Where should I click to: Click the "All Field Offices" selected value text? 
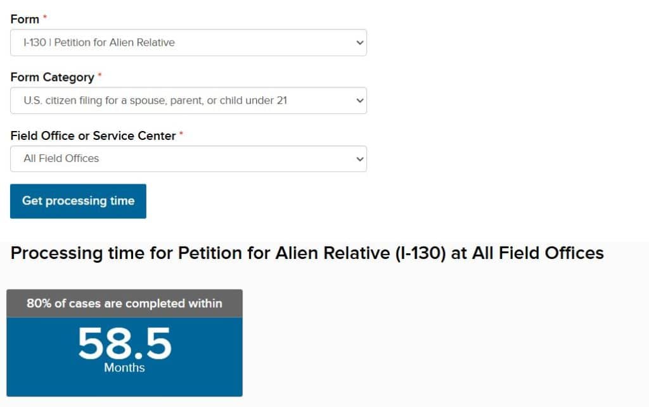(61, 158)
